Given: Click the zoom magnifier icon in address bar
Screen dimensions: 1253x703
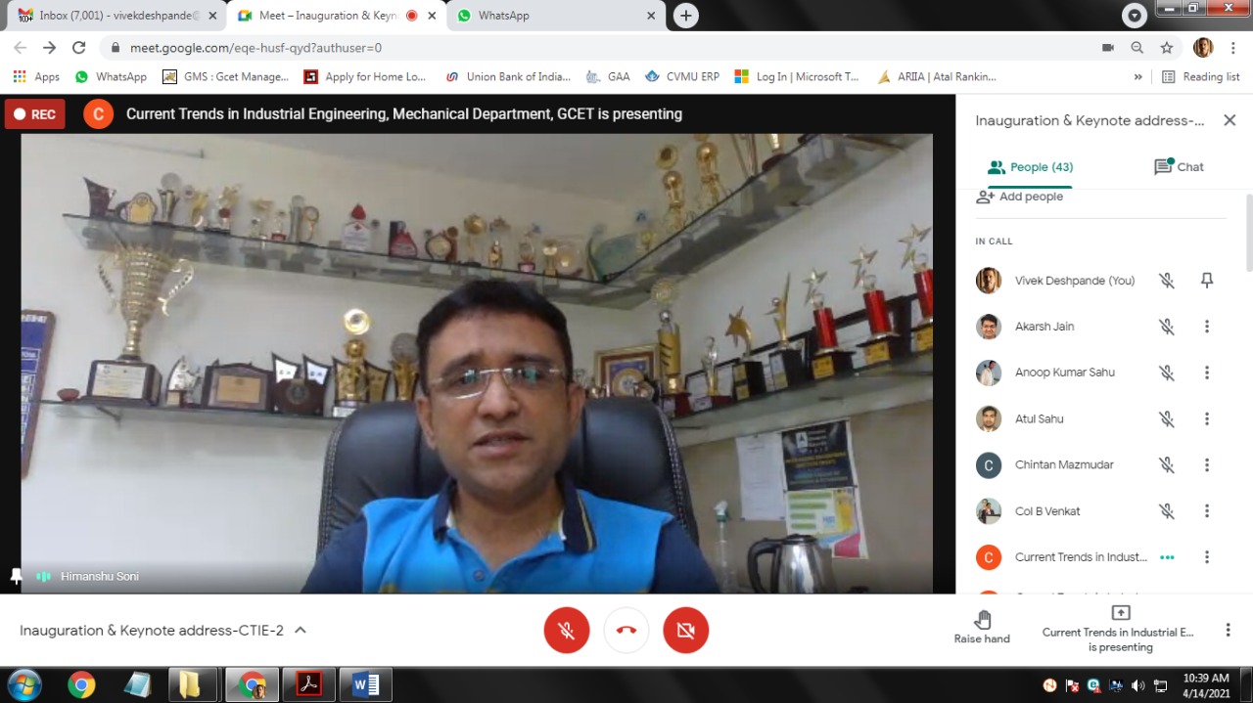Looking at the screenshot, I should 1137,47.
